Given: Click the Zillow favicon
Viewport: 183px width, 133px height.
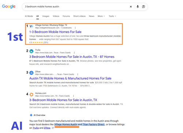Looking at the screenshot, I should [31, 73].
